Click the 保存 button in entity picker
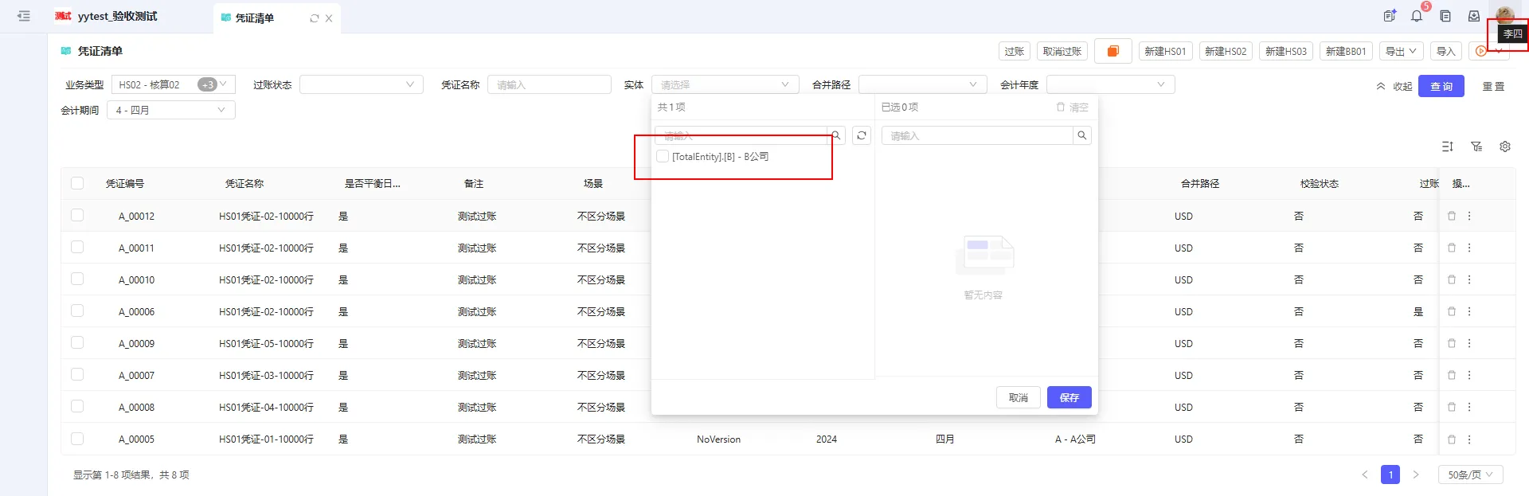Screen dimensions: 1529x496 (1069, 397)
